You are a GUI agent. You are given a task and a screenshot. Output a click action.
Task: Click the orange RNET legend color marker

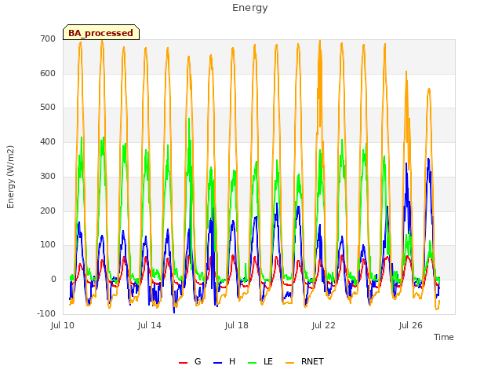289,363
